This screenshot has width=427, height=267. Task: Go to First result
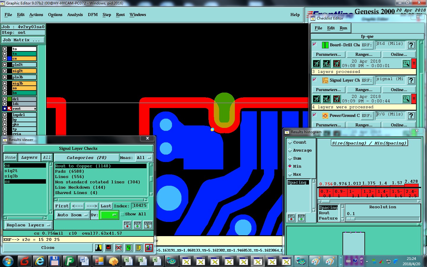coord(62,206)
